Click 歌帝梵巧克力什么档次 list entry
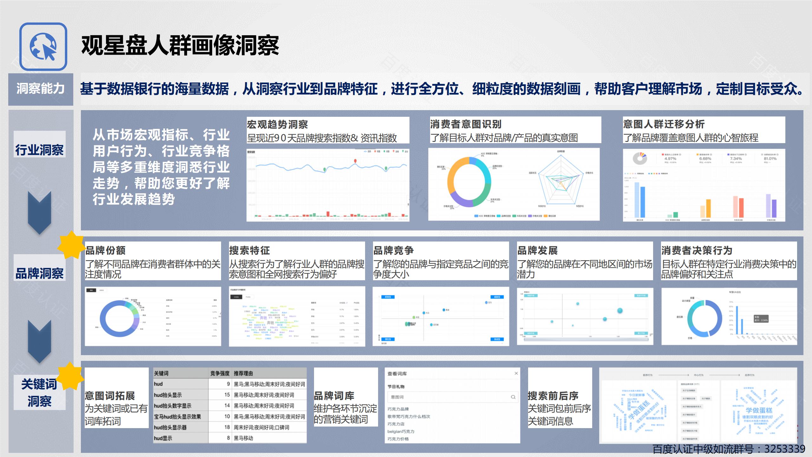The height and width of the screenshot is (457, 812). coord(409,416)
